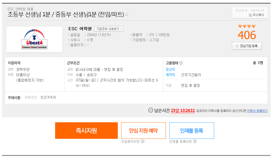Click 관심기업 등록 heart button
The width and height of the screenshot is (272, 164).
click(x=247, y=46)
